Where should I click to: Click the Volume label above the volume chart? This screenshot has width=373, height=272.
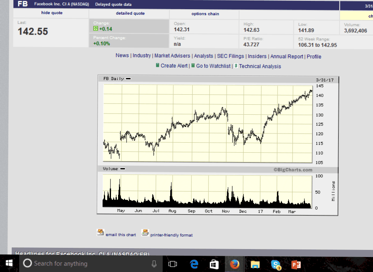click(111, 169)
